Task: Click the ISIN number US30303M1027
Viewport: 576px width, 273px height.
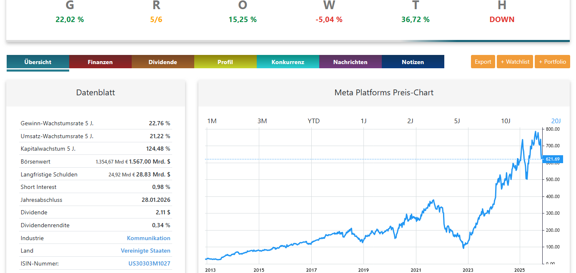Action: coord(149,263)
